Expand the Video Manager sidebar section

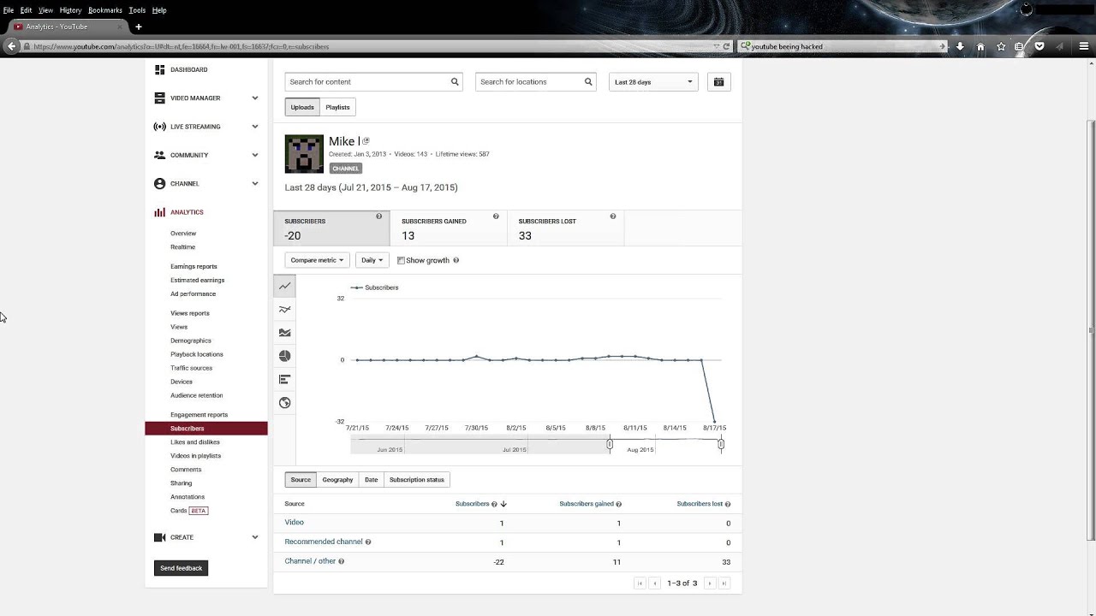[x=255, y=98]
